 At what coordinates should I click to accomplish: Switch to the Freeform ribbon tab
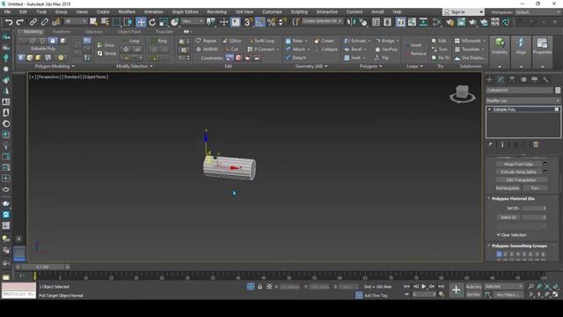tap(62, 32)
